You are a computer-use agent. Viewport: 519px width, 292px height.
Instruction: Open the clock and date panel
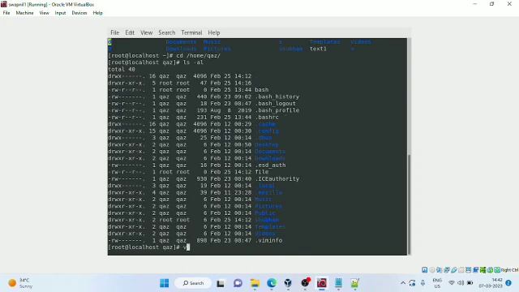tap(491, 283)
